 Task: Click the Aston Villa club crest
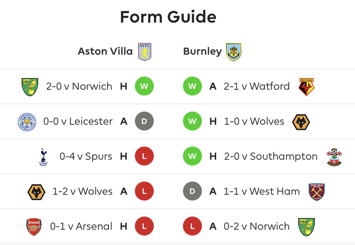tap(145, 52)
